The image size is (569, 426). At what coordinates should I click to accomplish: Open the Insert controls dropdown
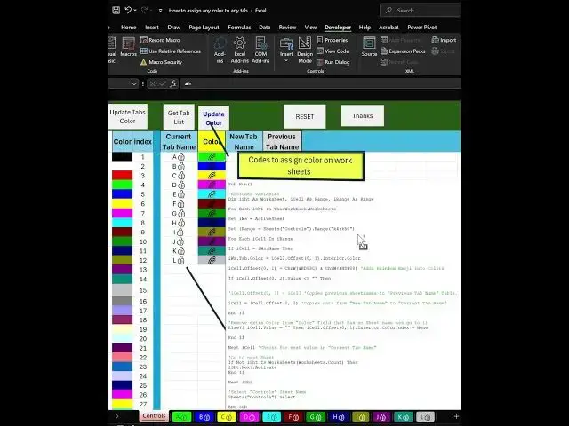coord(286,50)
